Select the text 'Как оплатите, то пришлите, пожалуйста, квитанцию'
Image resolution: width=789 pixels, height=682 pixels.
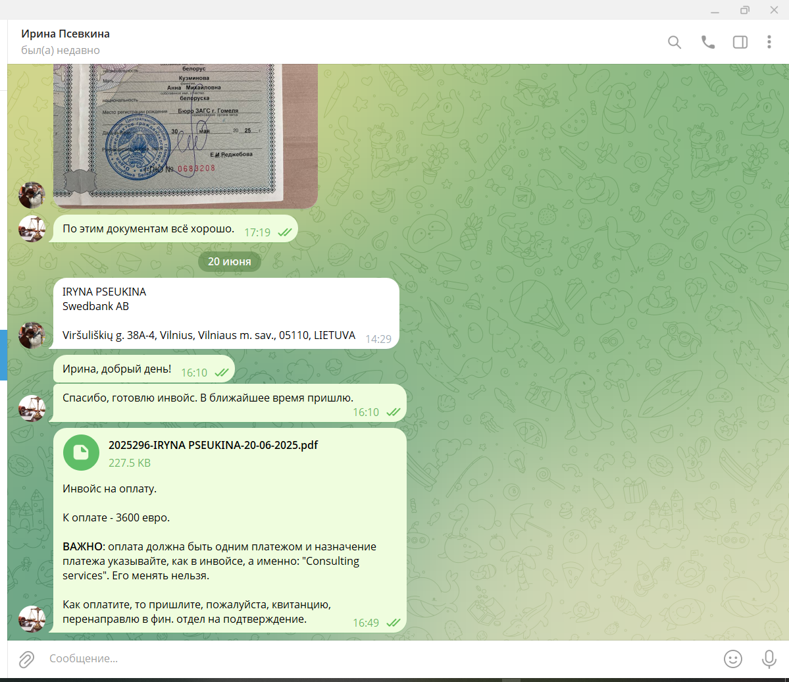pos(197,604)
